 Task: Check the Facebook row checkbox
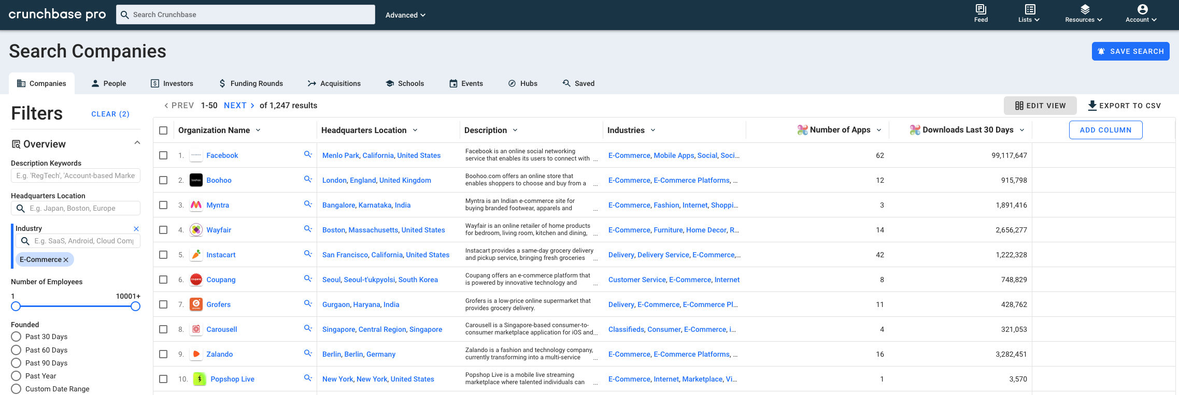163,155
